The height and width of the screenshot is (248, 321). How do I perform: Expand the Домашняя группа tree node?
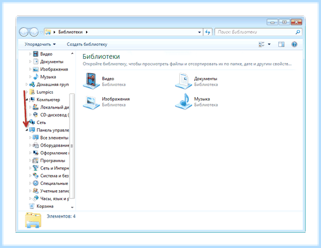27,84
